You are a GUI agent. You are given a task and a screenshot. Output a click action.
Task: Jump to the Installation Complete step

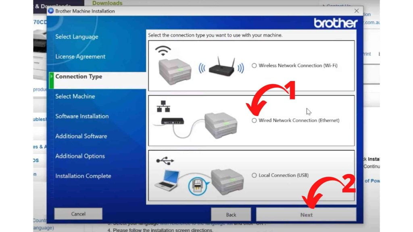tap(83, 176)
